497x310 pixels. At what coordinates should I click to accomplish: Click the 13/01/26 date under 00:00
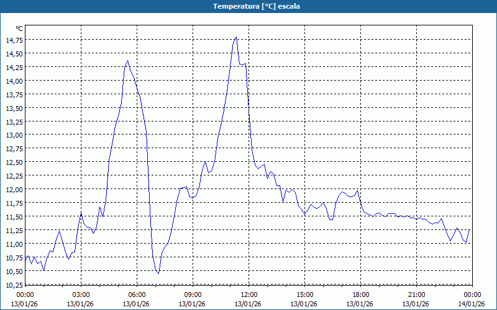pyautogui.click(x=25, y=304)
